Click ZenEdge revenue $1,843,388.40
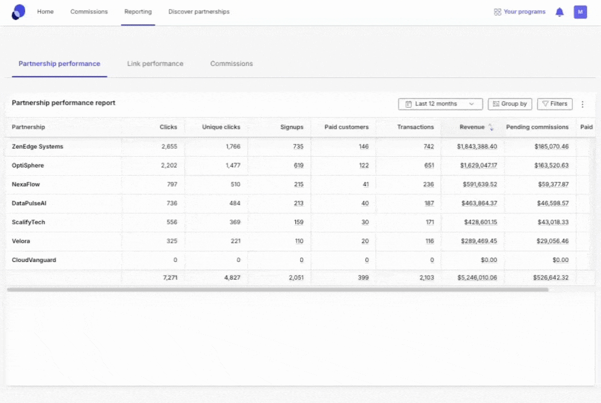The image size is (601, 403). point(477,147)
